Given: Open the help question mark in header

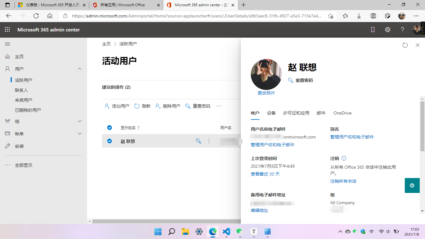Looking at the screenshot, I should click(402, 30).
